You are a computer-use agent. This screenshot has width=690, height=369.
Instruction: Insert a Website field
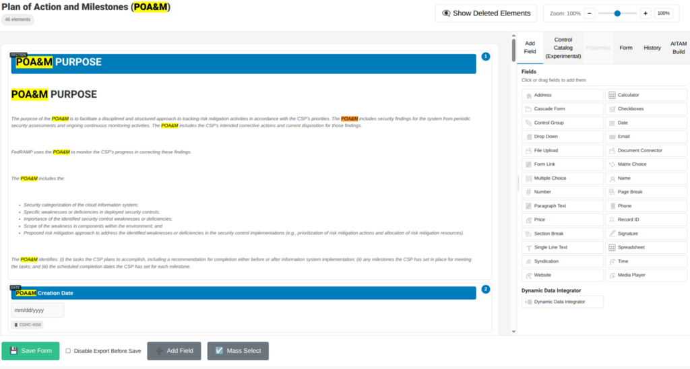562,275
